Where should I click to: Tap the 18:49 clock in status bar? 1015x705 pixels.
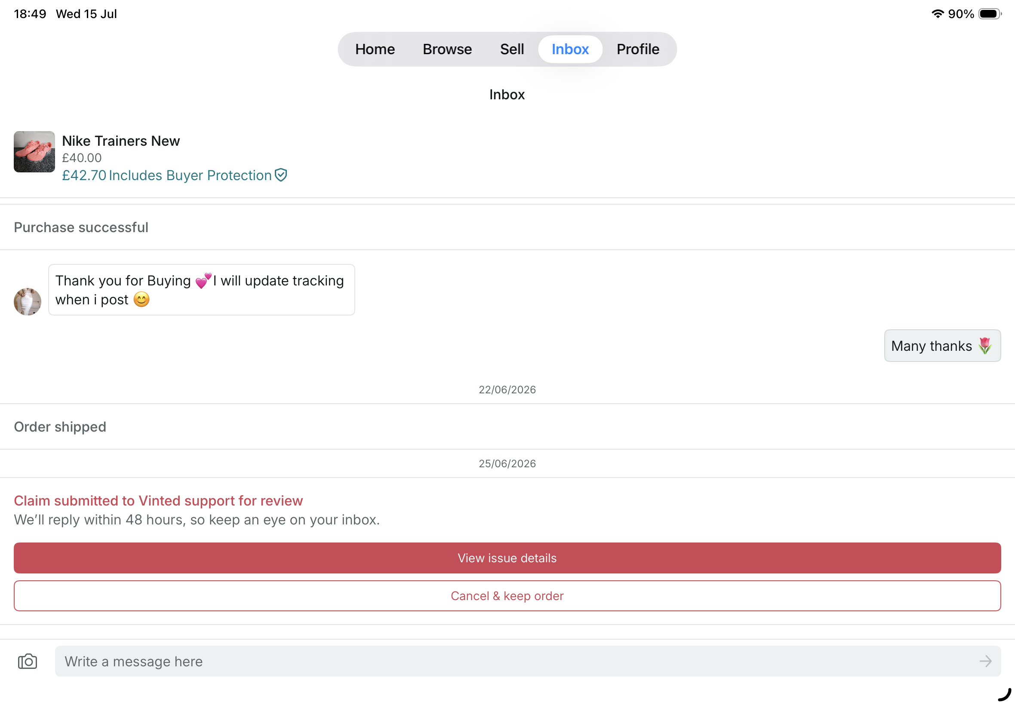point(30,14)
